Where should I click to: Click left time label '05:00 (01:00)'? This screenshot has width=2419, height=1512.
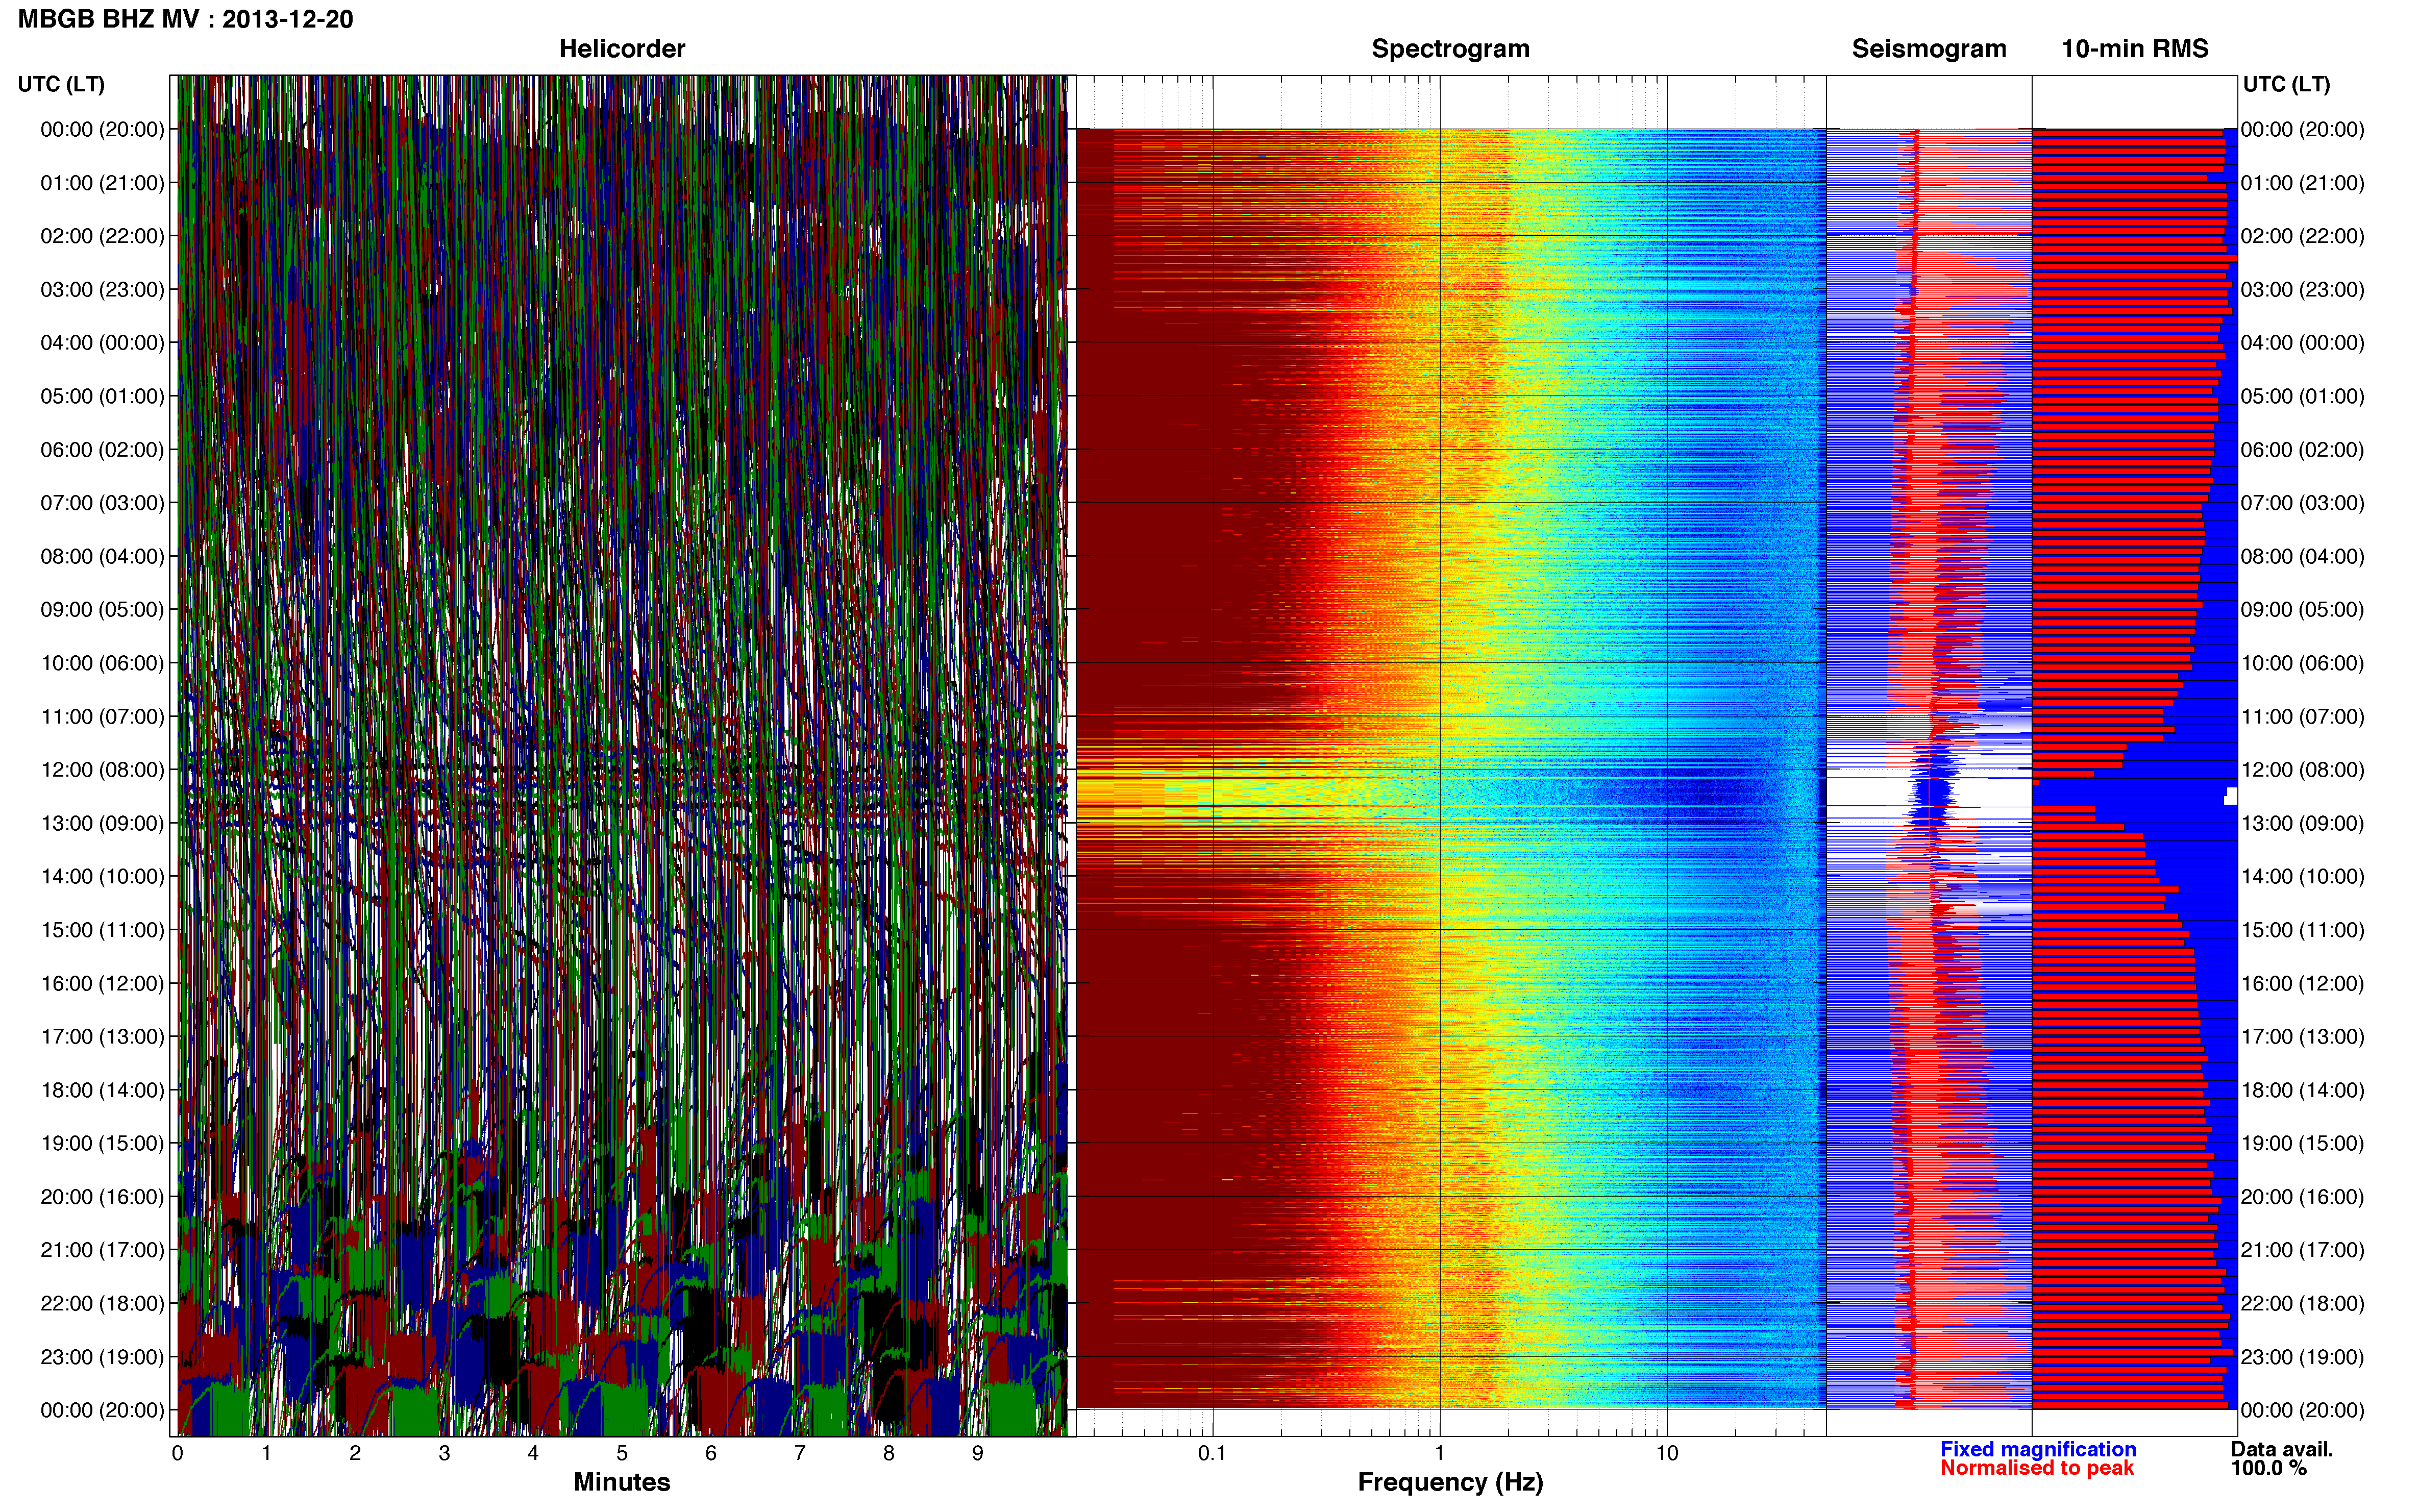click(102, 396)
